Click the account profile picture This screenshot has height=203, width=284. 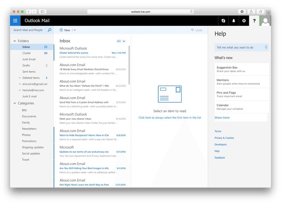pos(265,21)
